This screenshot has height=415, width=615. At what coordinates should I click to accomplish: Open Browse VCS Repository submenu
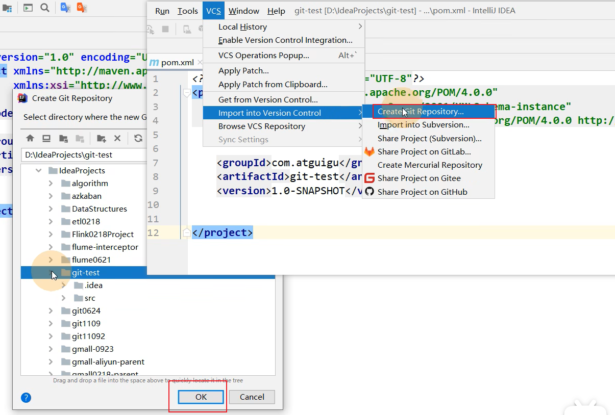[284, 126]
